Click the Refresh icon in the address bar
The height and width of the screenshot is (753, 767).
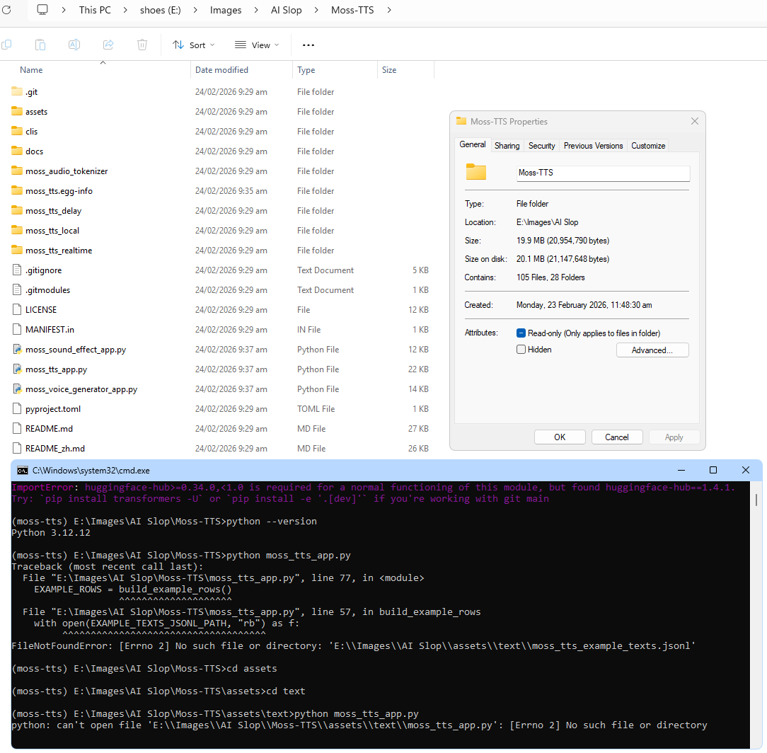[6, 10]
